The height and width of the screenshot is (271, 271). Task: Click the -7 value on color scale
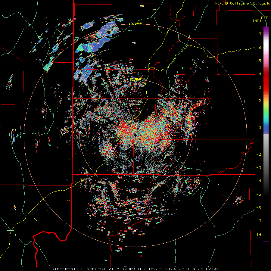click(x=259, y=221)
